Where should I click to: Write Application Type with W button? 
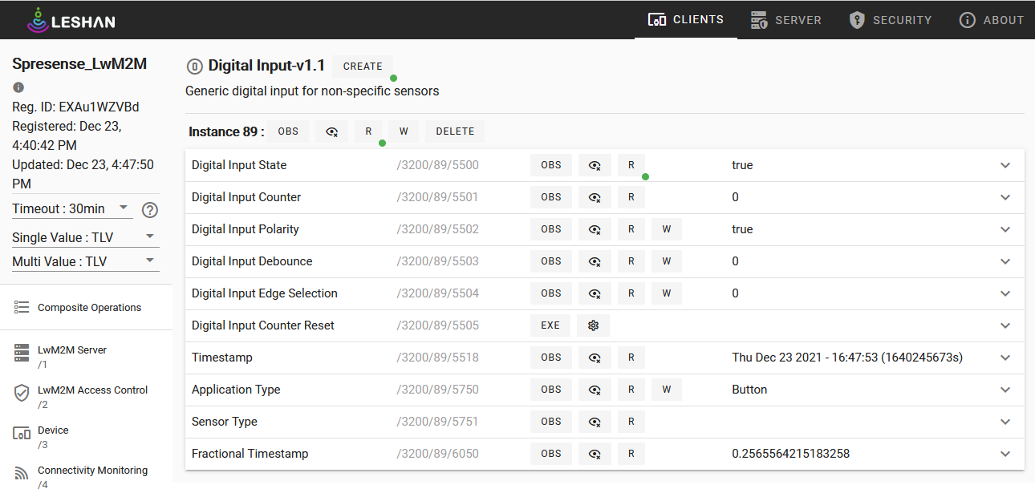[x=666, y=390]
